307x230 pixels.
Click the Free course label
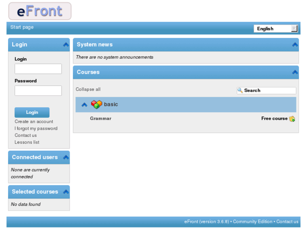tap(274, 119)
